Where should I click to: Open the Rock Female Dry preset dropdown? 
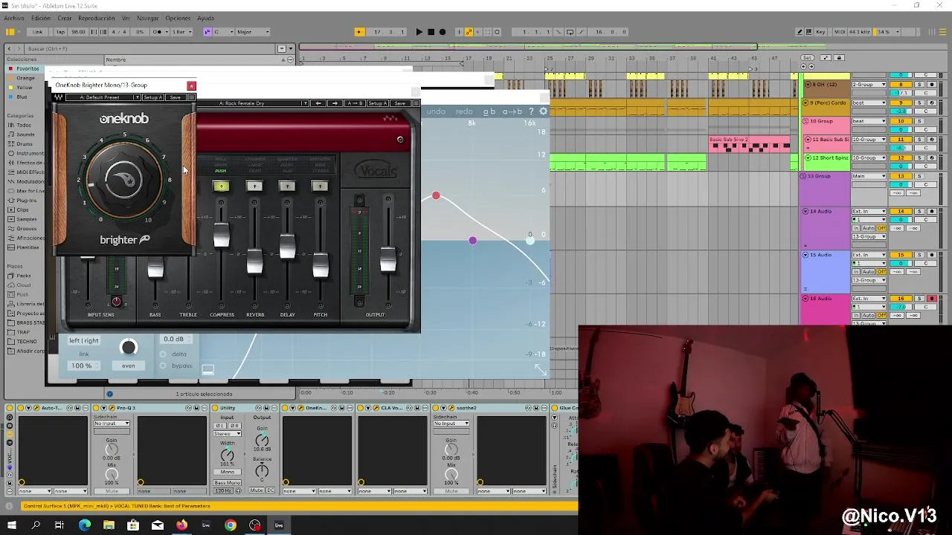(263, 103)
